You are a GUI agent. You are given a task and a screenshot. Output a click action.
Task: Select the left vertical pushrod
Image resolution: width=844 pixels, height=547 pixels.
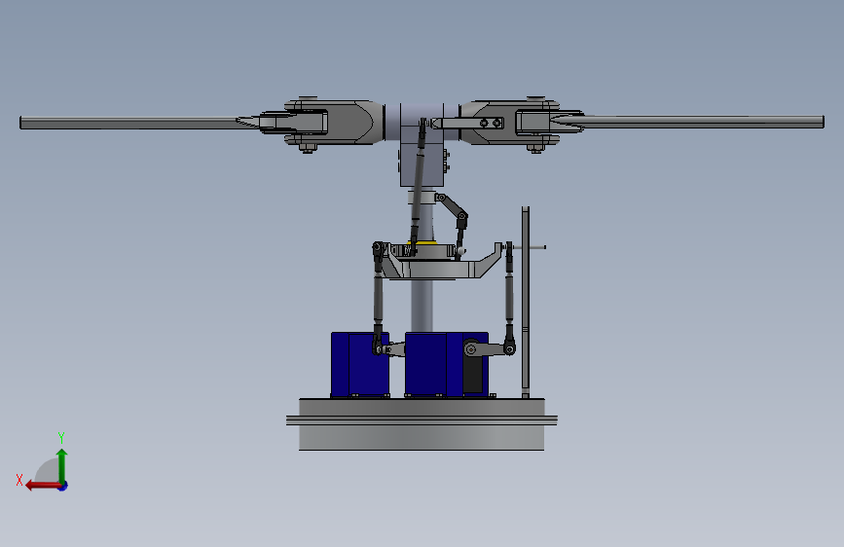click(x=379, y=299)
